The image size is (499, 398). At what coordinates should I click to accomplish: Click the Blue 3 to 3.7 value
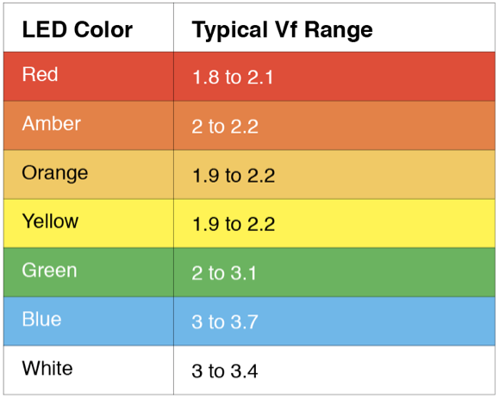225,321
